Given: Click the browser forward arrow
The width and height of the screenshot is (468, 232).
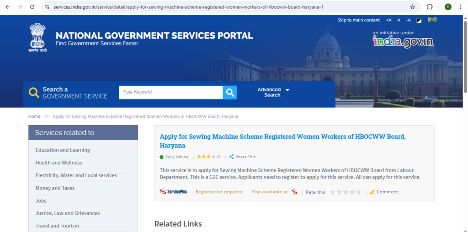Looking at the screenshot, I should 20,7.
